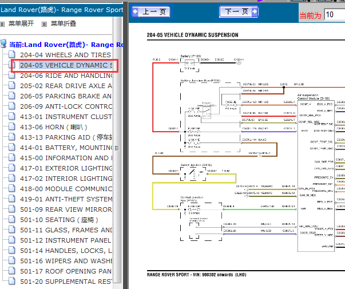
Task: Click the Air Suspension Control Module block in diagram
Action: pyautogui.click(x=316, y=176)
